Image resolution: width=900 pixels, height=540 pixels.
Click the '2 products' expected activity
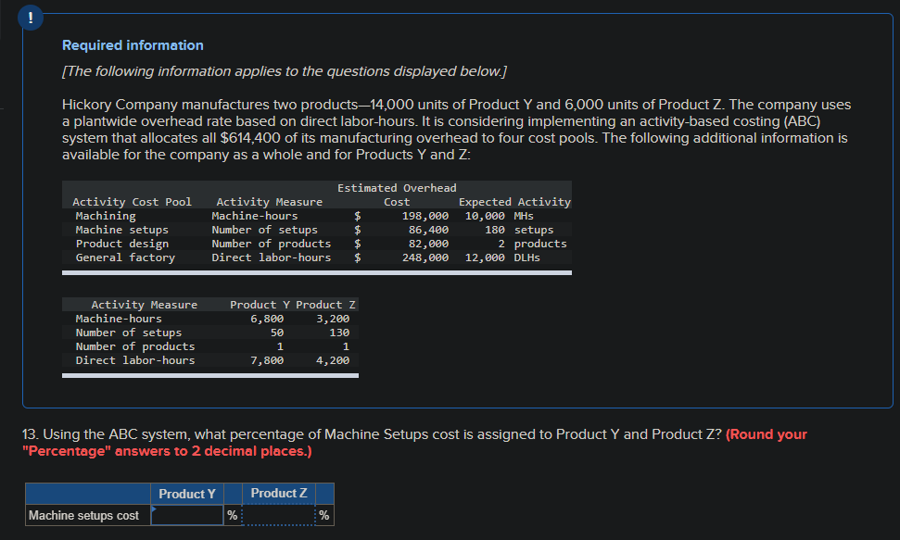(532, 244)
